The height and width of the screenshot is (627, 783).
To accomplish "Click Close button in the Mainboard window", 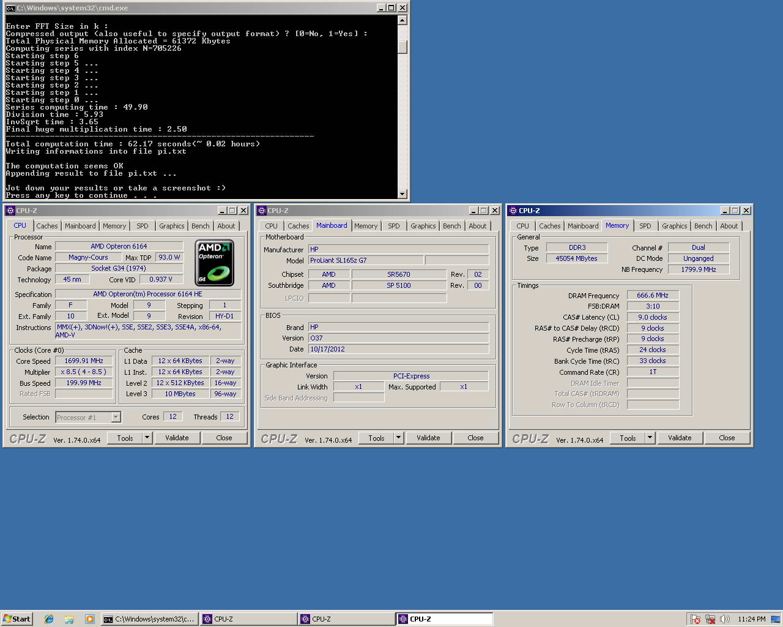I will click(475, 438).
